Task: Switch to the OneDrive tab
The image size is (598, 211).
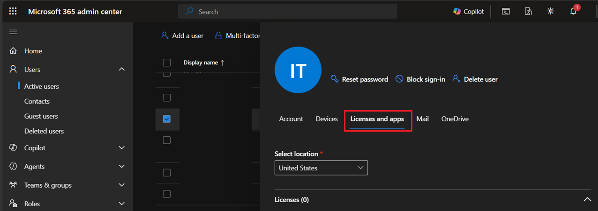Action: tap(455, 119)
